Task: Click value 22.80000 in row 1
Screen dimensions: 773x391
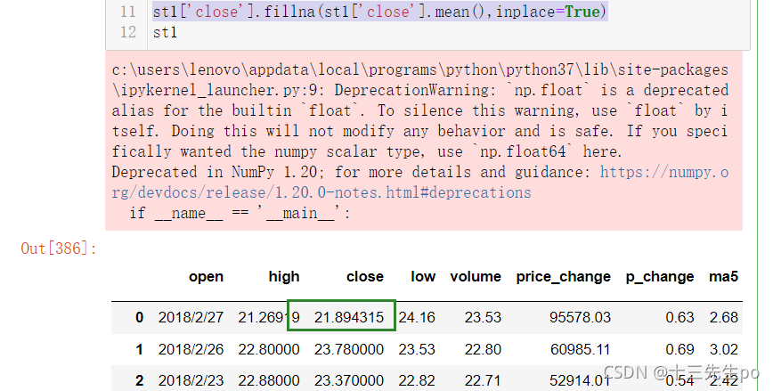Action: pos(269,349)
